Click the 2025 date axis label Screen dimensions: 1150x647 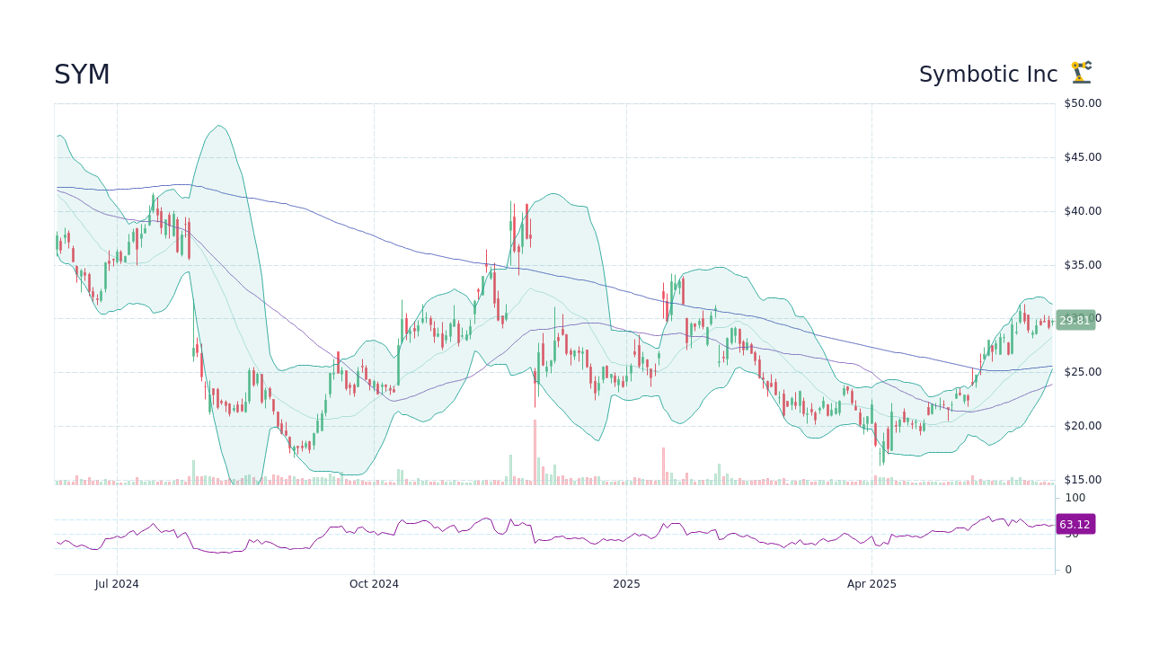coord(626,584)
